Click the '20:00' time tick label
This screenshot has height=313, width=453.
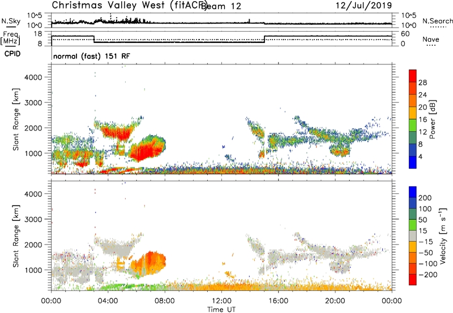[335, 301]
